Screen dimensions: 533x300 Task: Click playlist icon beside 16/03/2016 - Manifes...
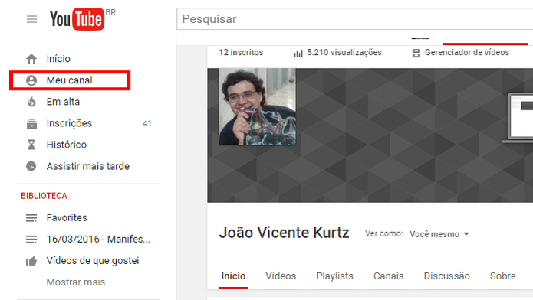[x=31, y=240]
